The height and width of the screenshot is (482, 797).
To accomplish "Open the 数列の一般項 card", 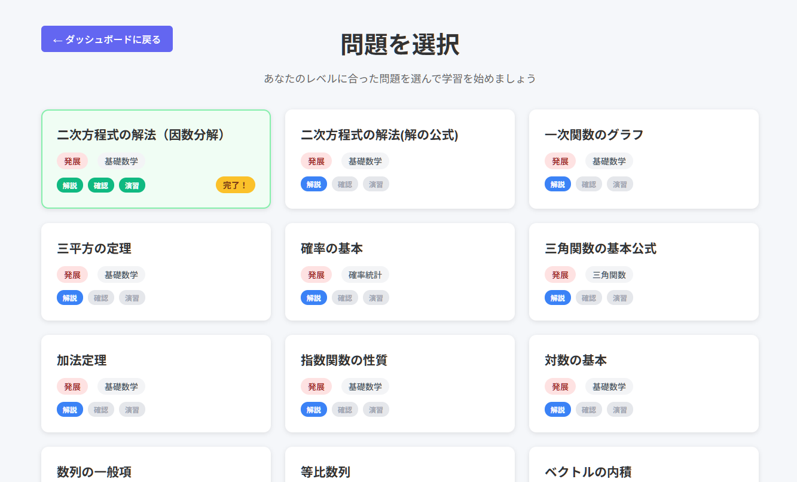I will tap(156, 465).
